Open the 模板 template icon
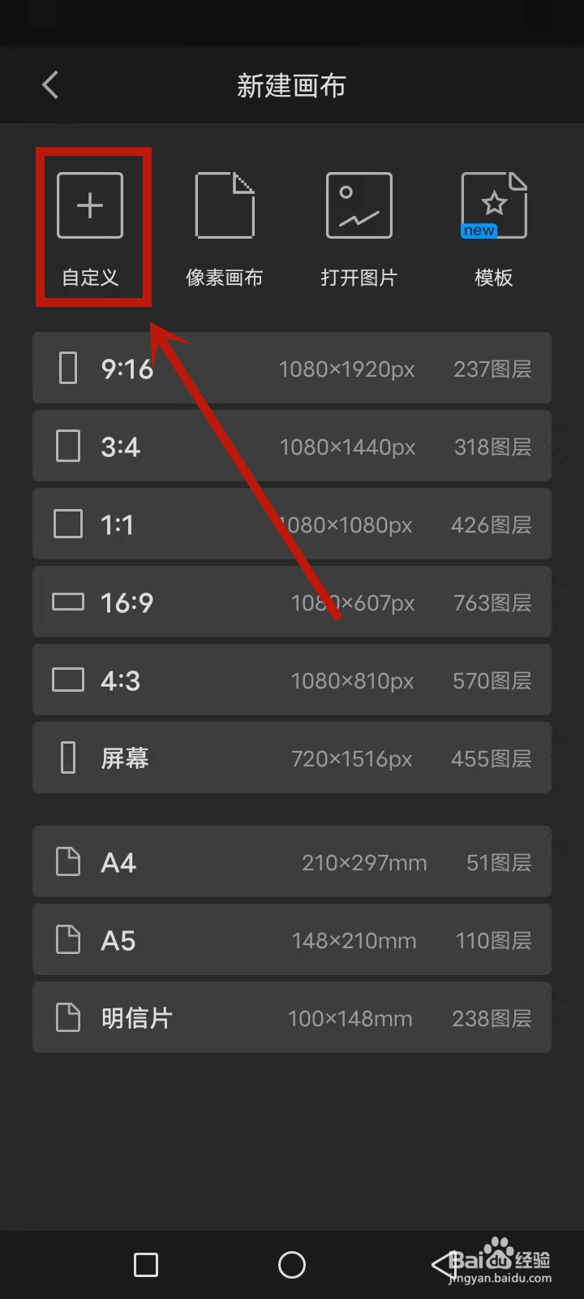584x1299 pixels. click(494, 205)
